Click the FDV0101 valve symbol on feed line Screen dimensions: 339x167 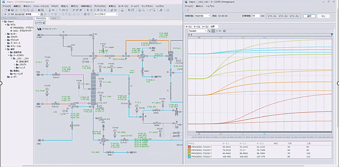pos(56,74)
